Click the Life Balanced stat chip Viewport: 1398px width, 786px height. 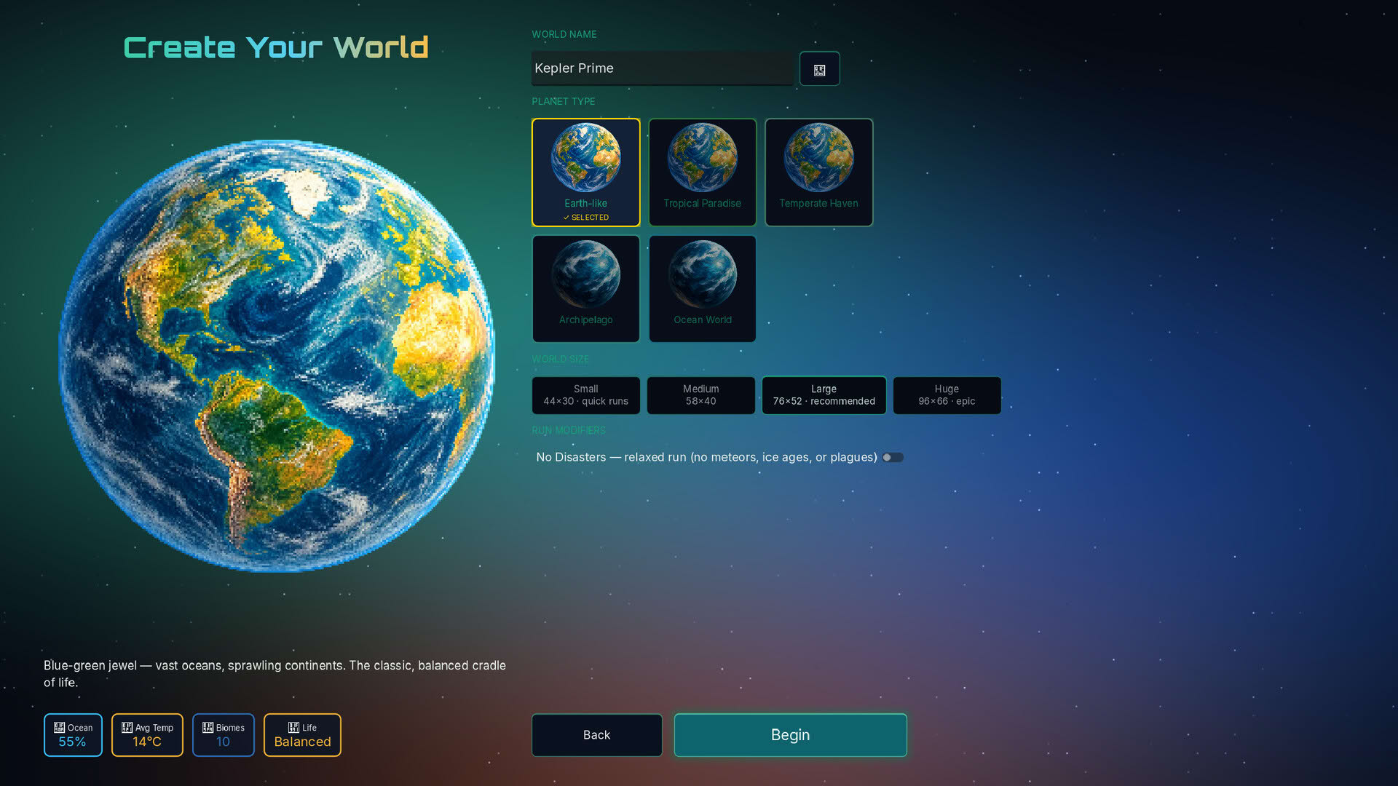[x=302, y=735]
